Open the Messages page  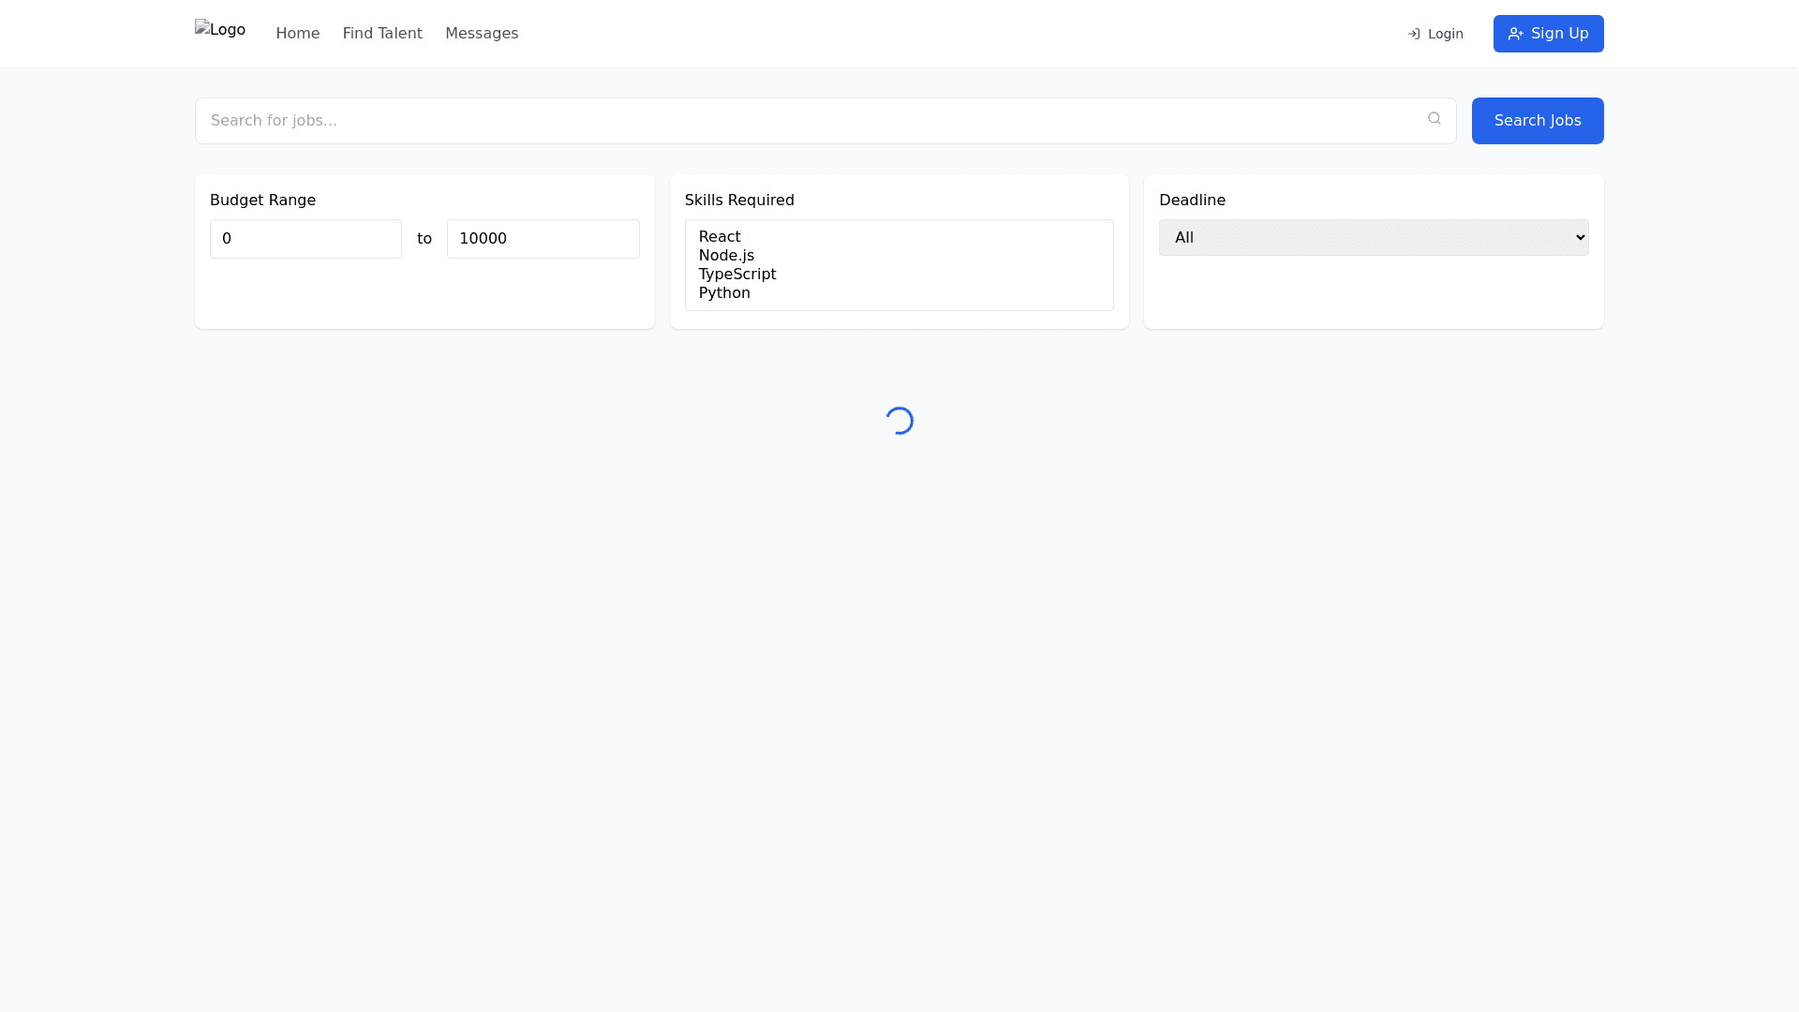(x=482, y=33)
